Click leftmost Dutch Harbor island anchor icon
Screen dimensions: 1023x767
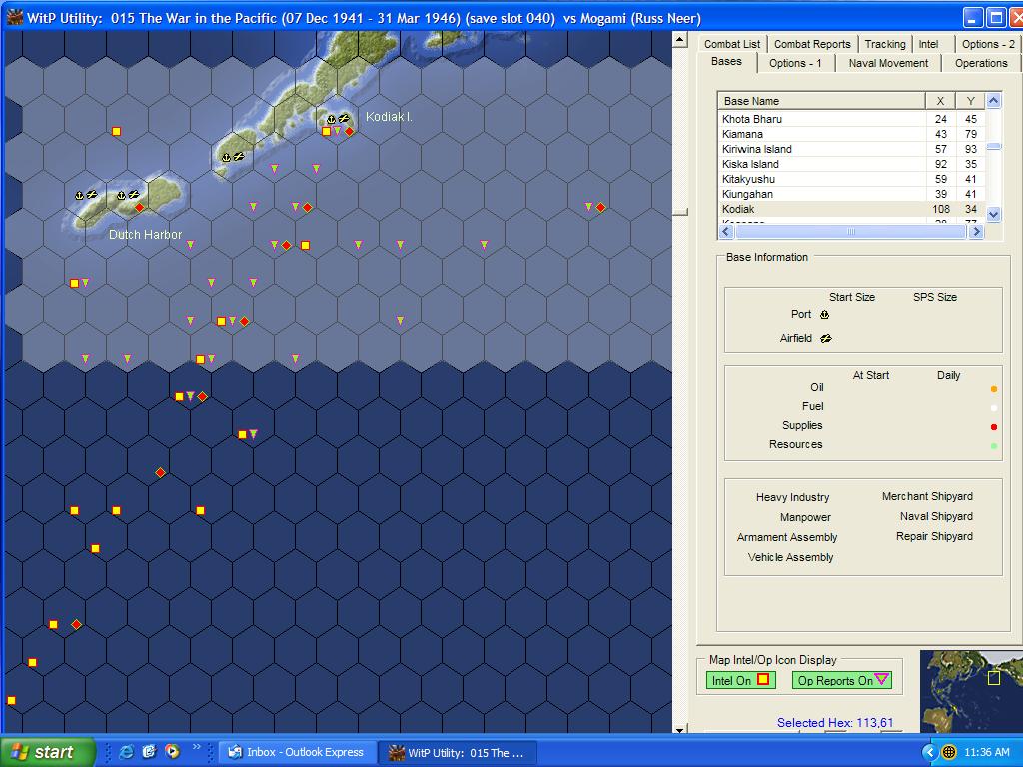pos(79,195)
